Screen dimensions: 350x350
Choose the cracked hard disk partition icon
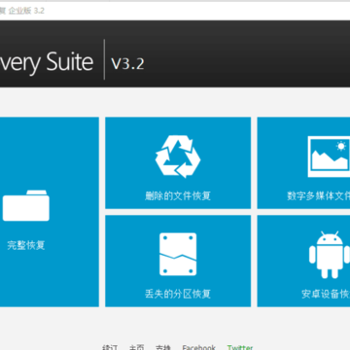tap(178, 255)
